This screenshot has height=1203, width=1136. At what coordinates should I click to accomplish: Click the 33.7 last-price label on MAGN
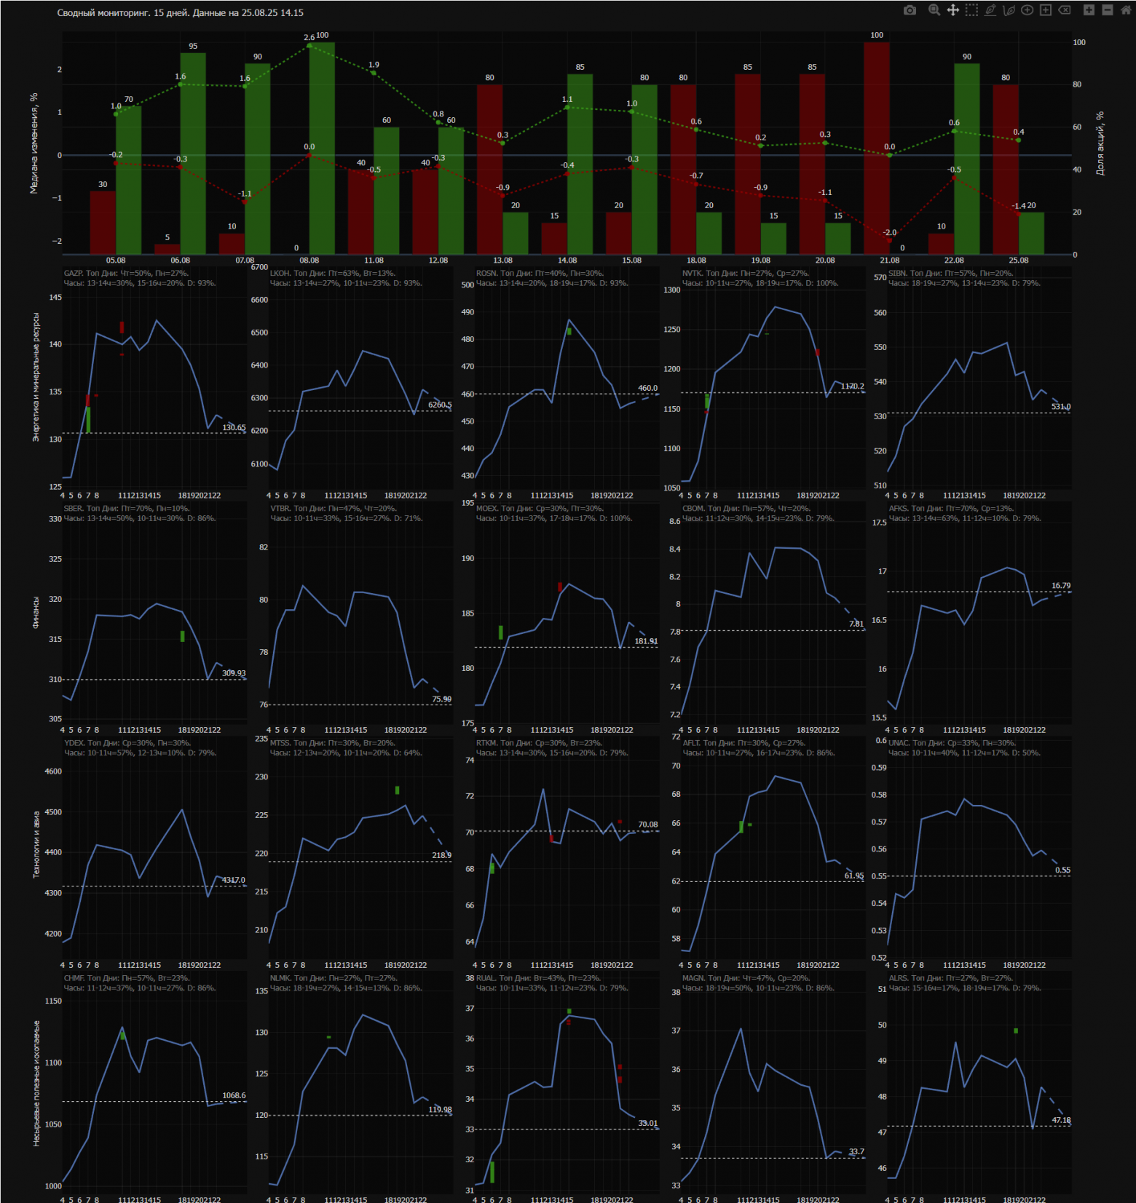point(856,1151)
